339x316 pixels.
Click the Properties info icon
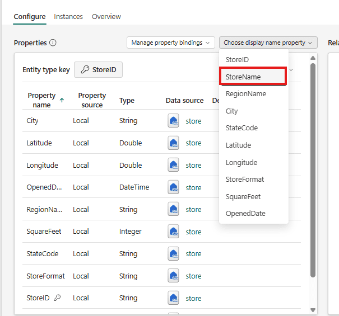click(53, 43)
